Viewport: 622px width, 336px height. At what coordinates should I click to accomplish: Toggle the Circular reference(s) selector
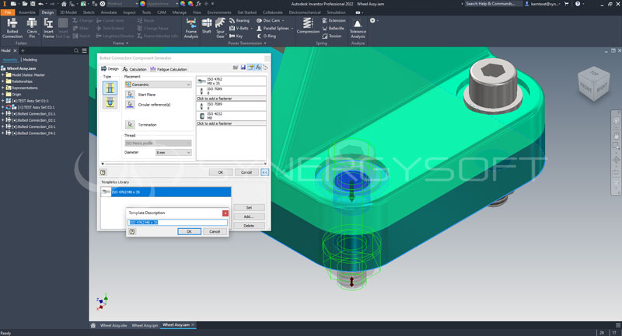pyautogui.click(x=130, y=104)
